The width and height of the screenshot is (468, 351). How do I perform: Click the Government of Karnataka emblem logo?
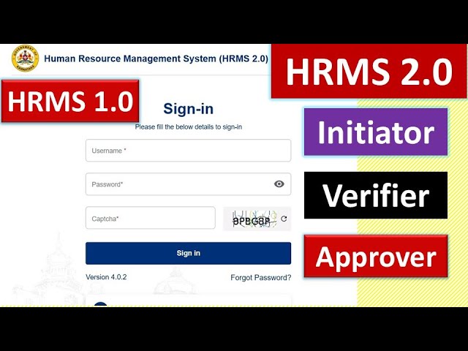pyautogui.click(x=25, y=58)
